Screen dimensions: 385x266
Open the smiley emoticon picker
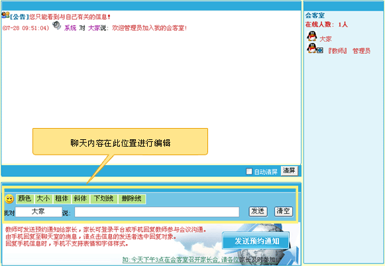click(9, 199)
